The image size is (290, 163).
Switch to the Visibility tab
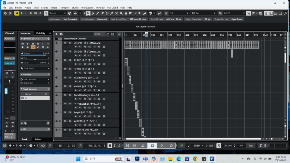(41, 33)
